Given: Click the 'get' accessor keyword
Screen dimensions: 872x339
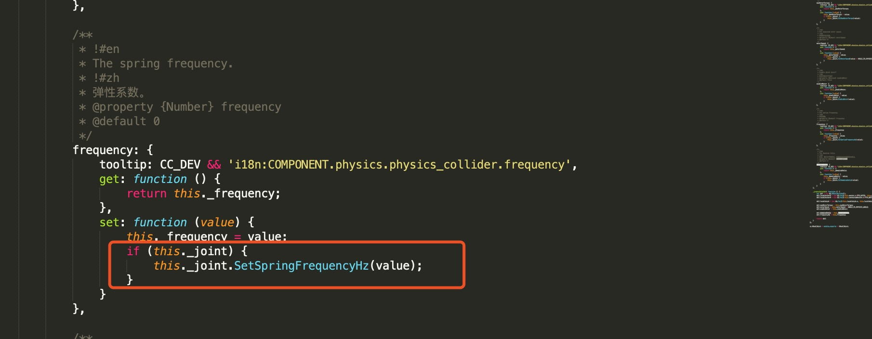Looking at the screenshot, I should click(109, 179).
